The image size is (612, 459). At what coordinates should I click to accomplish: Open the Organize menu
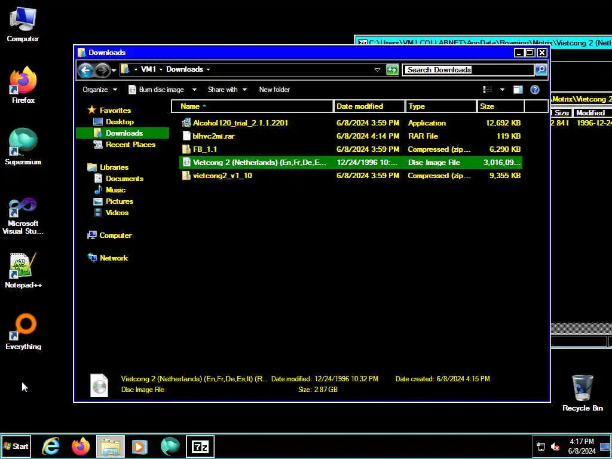pyautogui.click(x=100, y=90)
